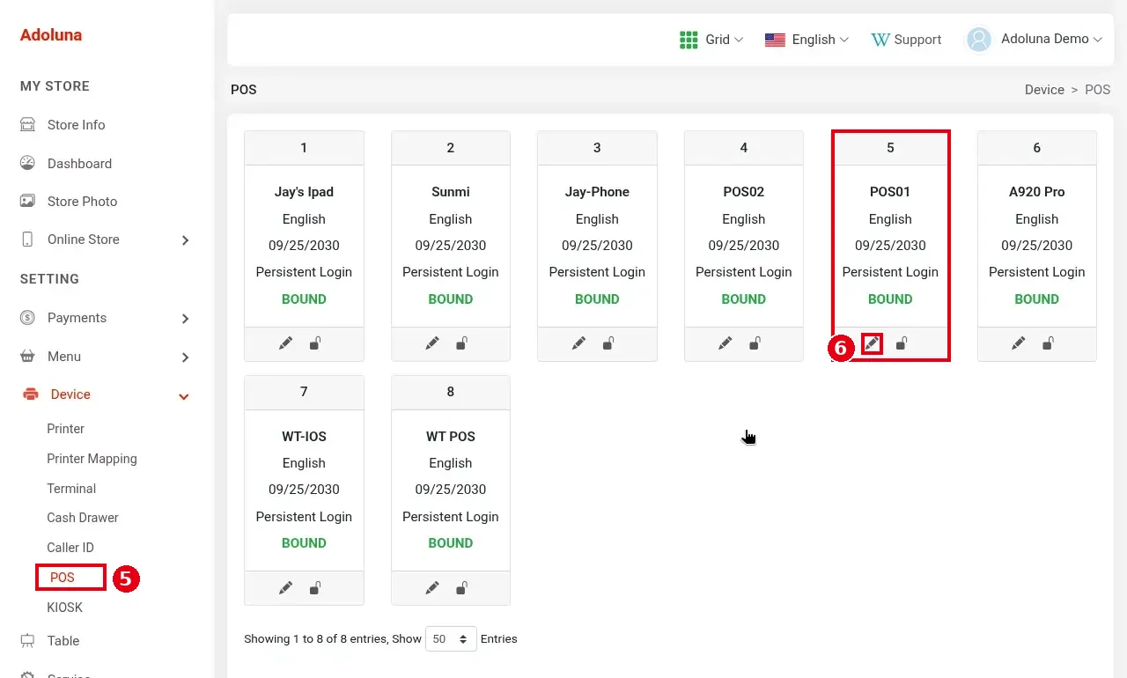This screenshot has width=1127, height=678.
Task: Unbind the Jay's Ipad device lock icon
Action: pos(315,343)
